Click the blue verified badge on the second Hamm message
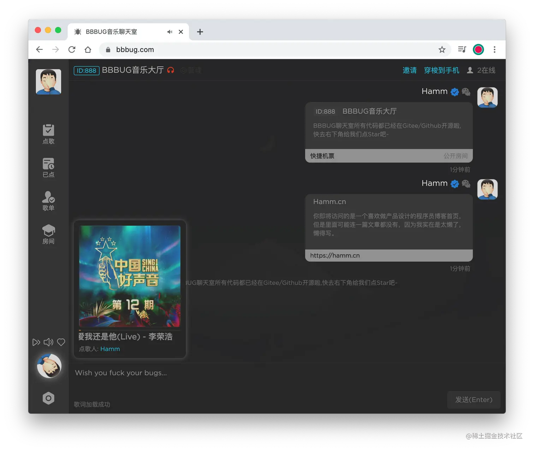This screenshot has width=534, height=451. pos(455,184)
